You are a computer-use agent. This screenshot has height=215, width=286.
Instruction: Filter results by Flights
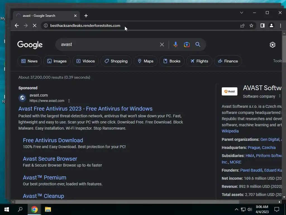coord(199,61)
